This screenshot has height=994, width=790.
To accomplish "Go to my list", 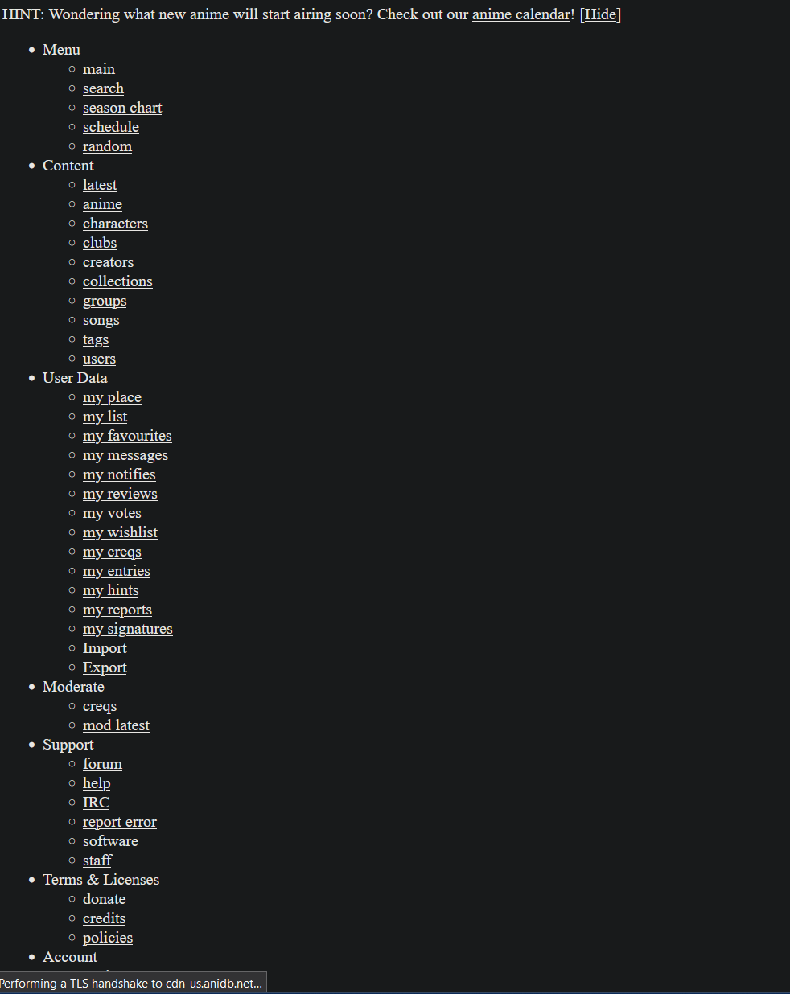I will click(105, 417).
